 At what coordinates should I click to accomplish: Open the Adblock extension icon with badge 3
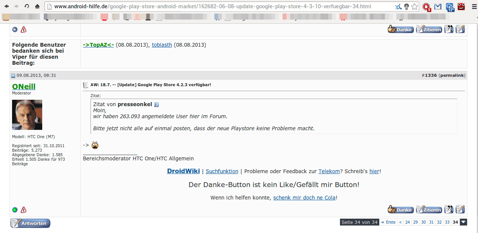pyautogui.click(x=426, y=7)
